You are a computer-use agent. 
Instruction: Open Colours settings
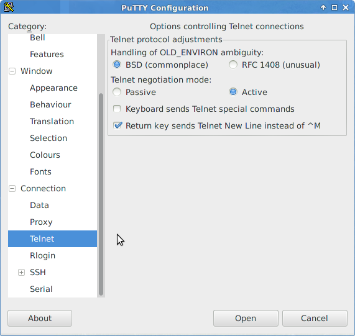coord(45,155)
